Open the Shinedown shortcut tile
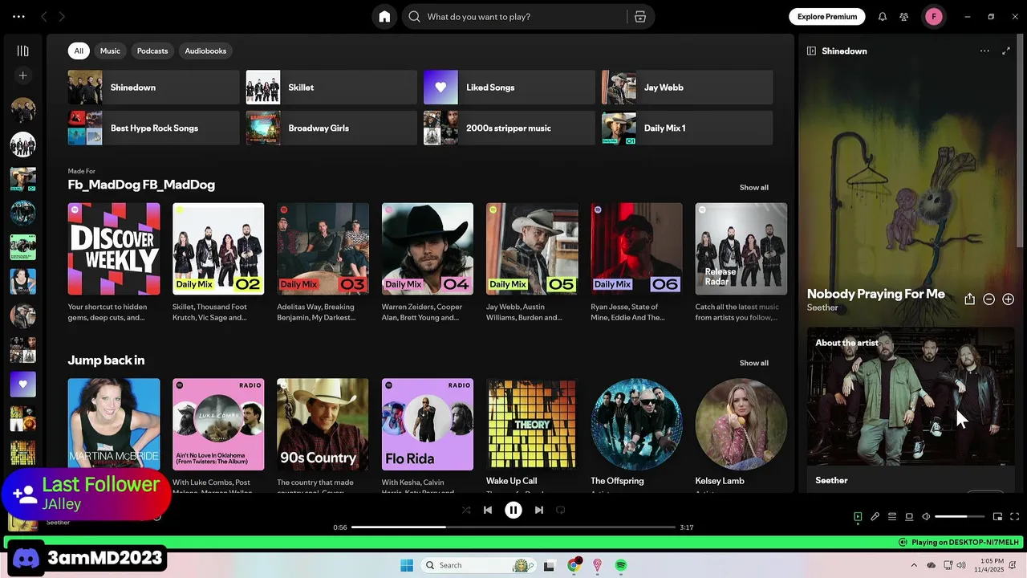The height and width of the screenshot is (578, 1027). [153, 88]
